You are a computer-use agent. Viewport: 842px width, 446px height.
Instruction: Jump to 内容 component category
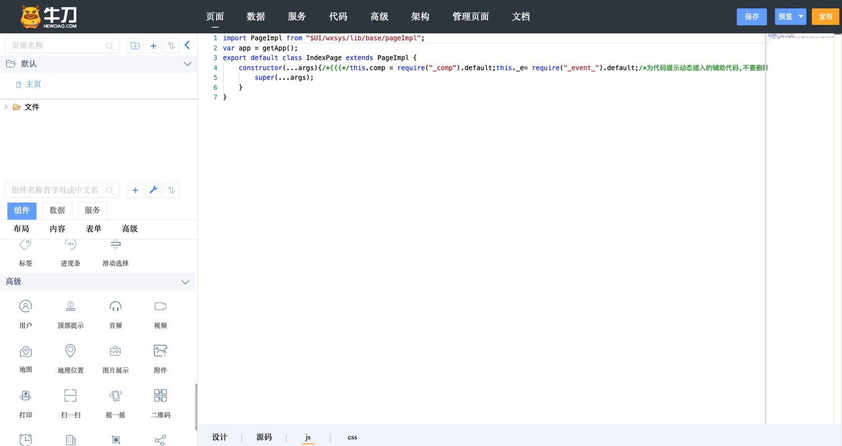[x=58, y=229]
